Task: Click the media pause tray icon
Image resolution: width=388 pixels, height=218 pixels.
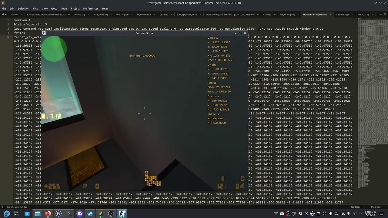Action: pos(324,213)
